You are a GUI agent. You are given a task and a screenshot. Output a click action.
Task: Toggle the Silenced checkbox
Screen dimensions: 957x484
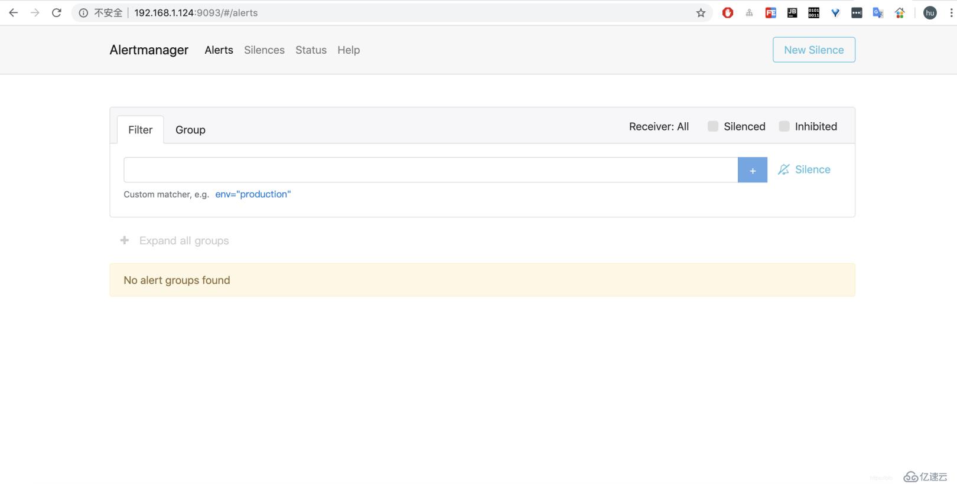click(713, 126)
